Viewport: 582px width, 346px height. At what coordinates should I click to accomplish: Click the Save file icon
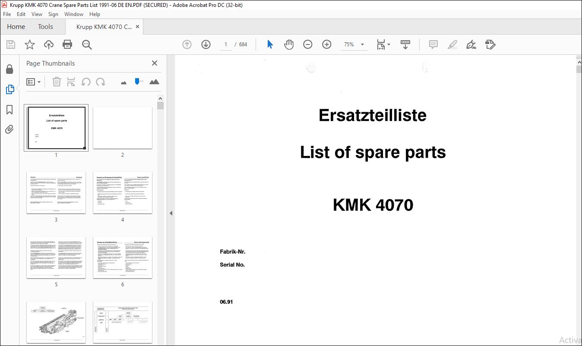11,44
